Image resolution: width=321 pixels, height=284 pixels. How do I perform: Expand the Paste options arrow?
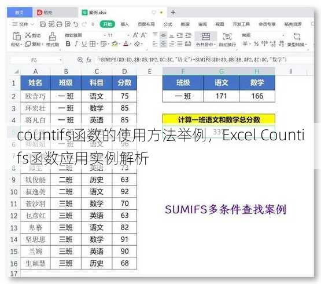pos(21,44)
